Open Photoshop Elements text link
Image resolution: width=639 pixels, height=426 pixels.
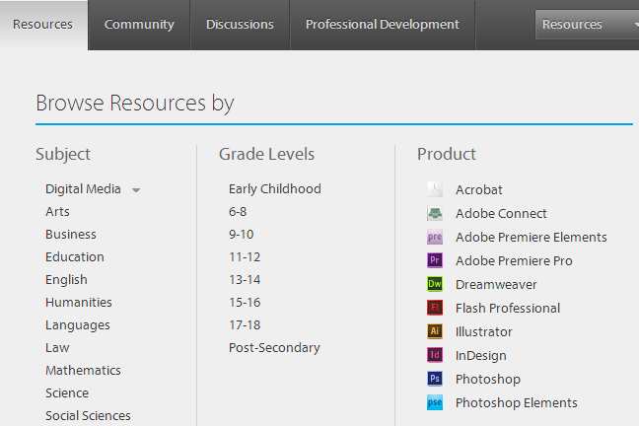517,402
